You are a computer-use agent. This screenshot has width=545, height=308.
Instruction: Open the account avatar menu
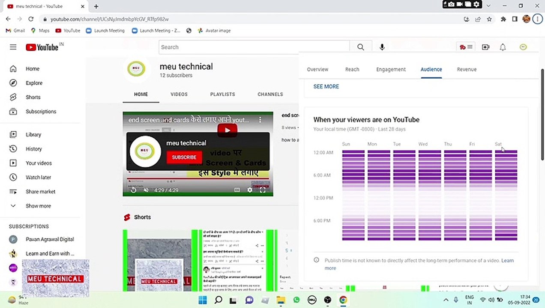pos(523,47)
